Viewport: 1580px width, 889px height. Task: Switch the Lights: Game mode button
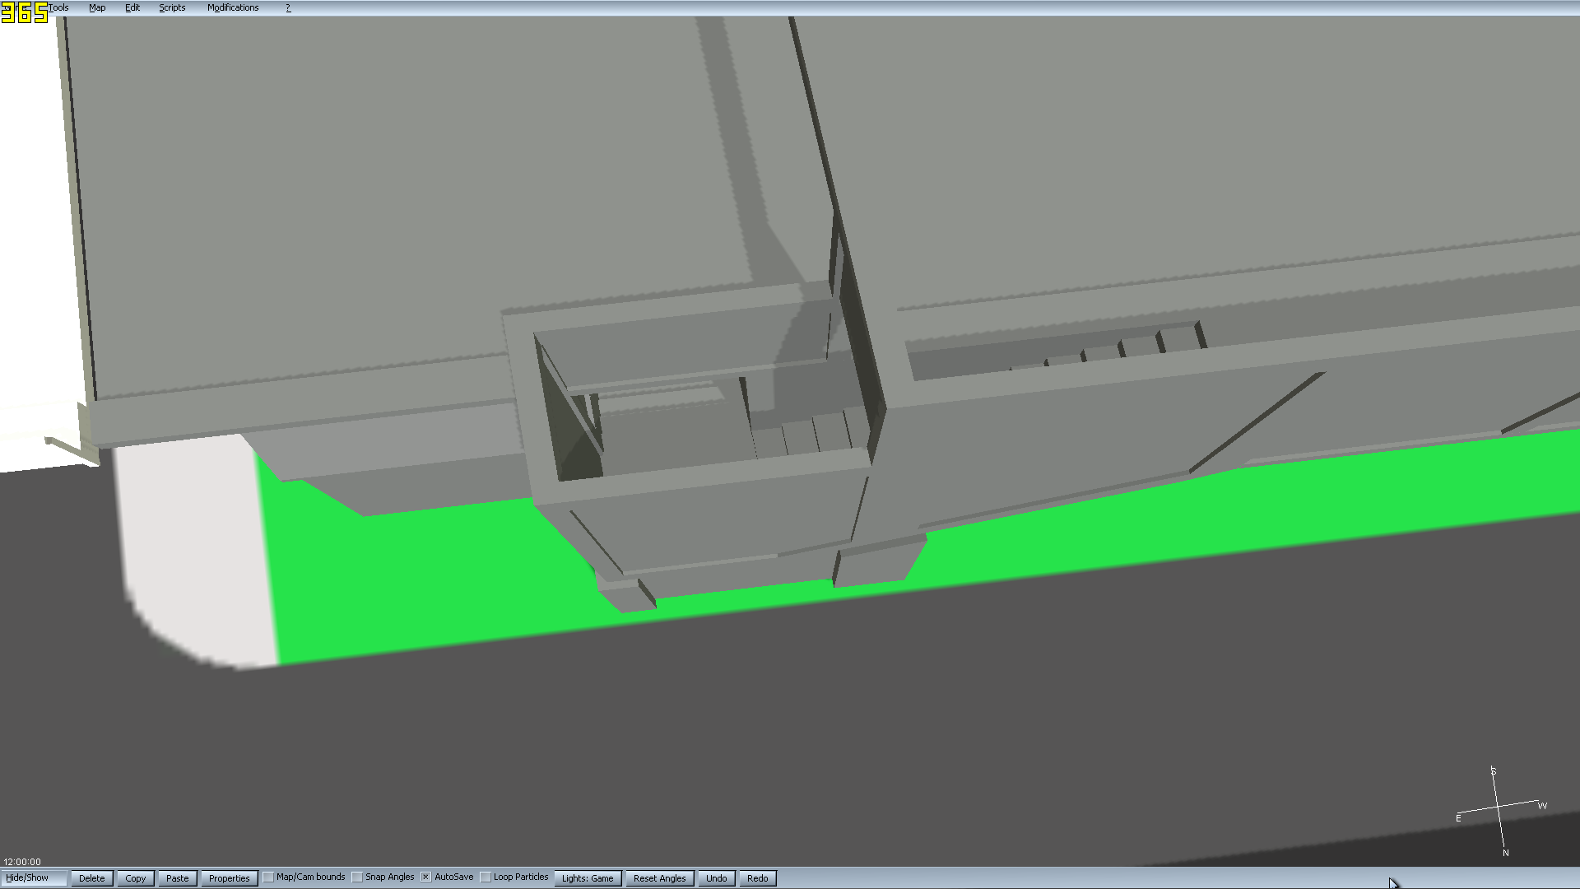pyautogui.click(x=588, y=878)
